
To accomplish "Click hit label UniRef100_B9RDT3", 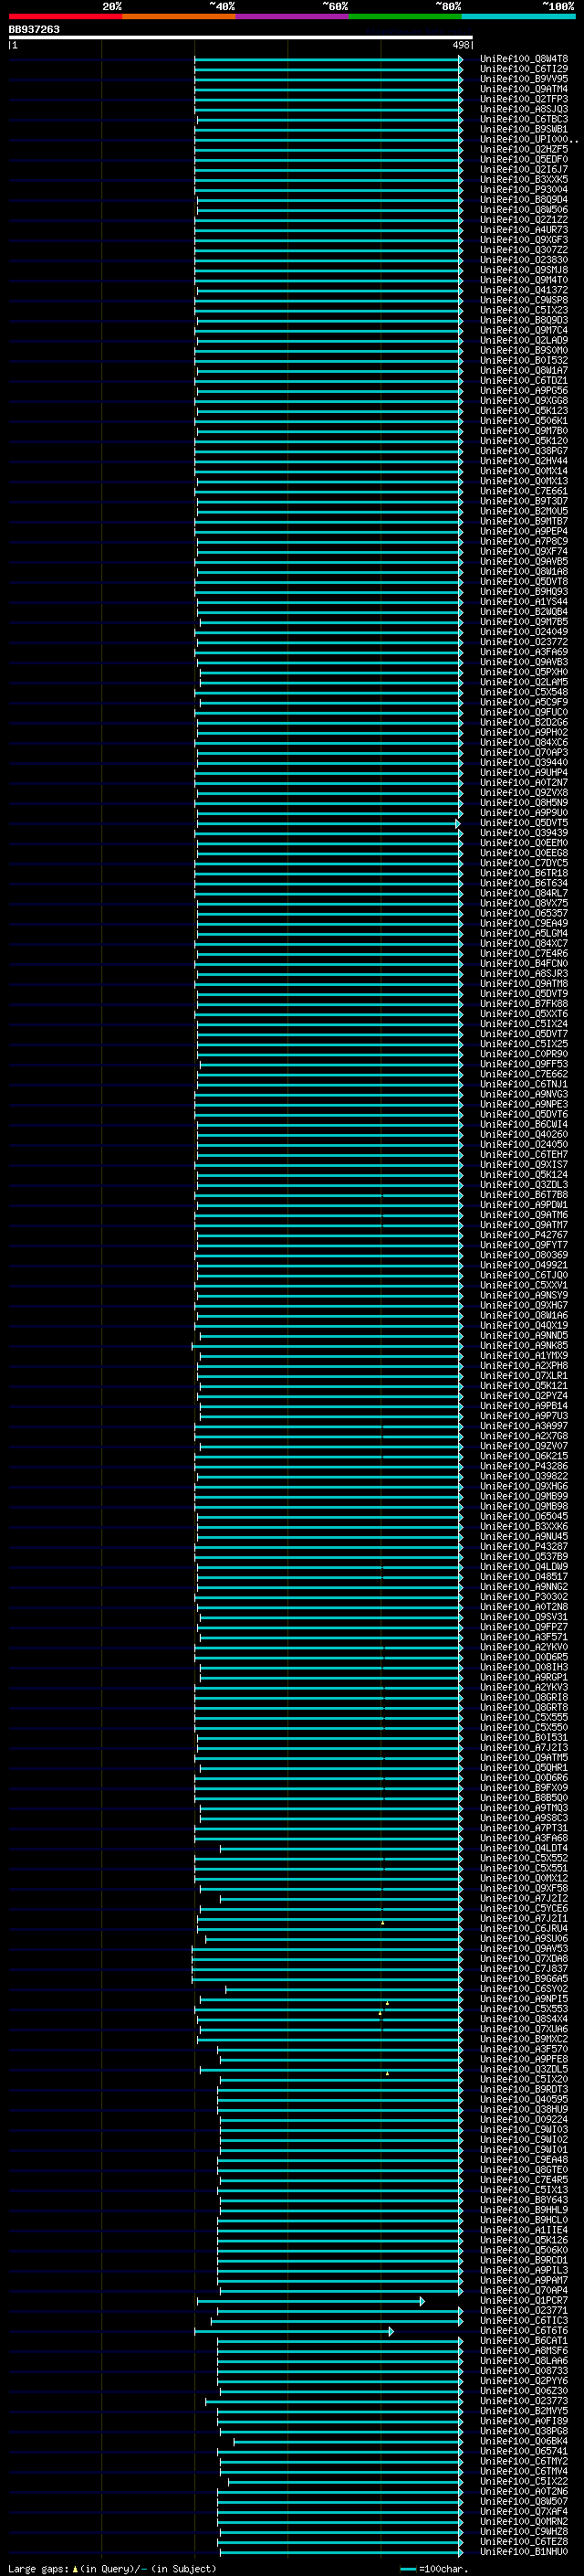I will pos(524,2089).
